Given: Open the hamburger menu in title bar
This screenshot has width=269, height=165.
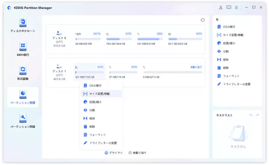Looking at the screenshot, I should pyautogui.click(x=236, y=7).
